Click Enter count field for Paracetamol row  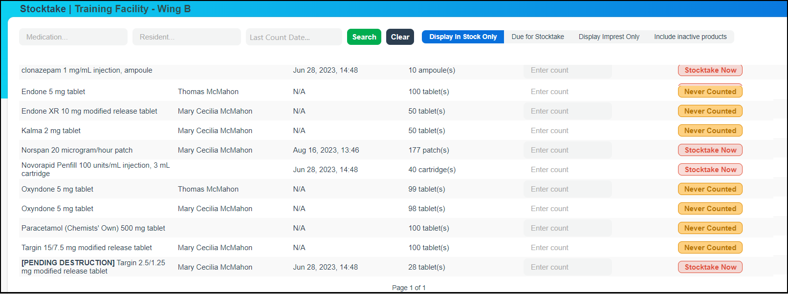[x=567, y=228]
